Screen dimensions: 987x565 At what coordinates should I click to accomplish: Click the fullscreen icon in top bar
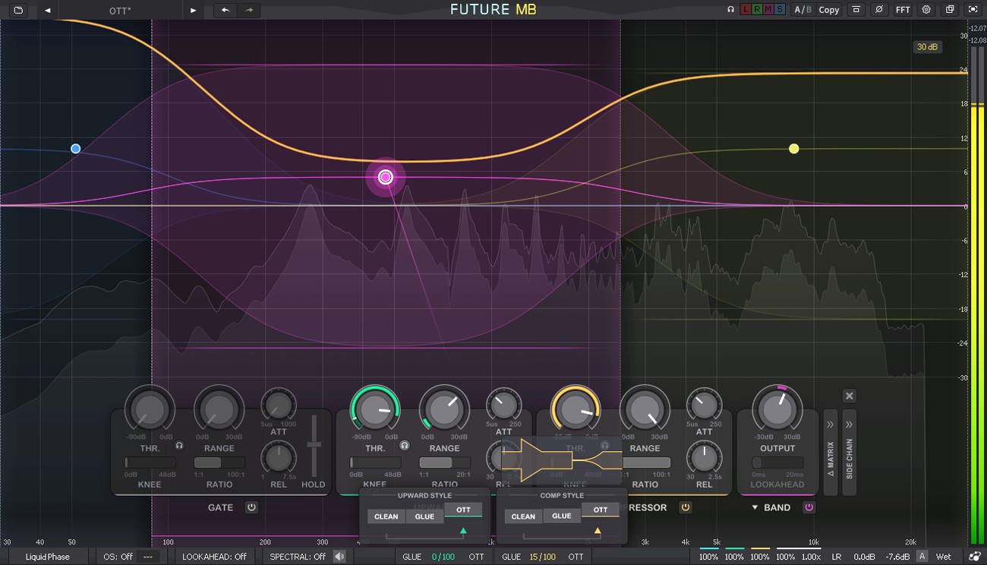coord(973,10)
